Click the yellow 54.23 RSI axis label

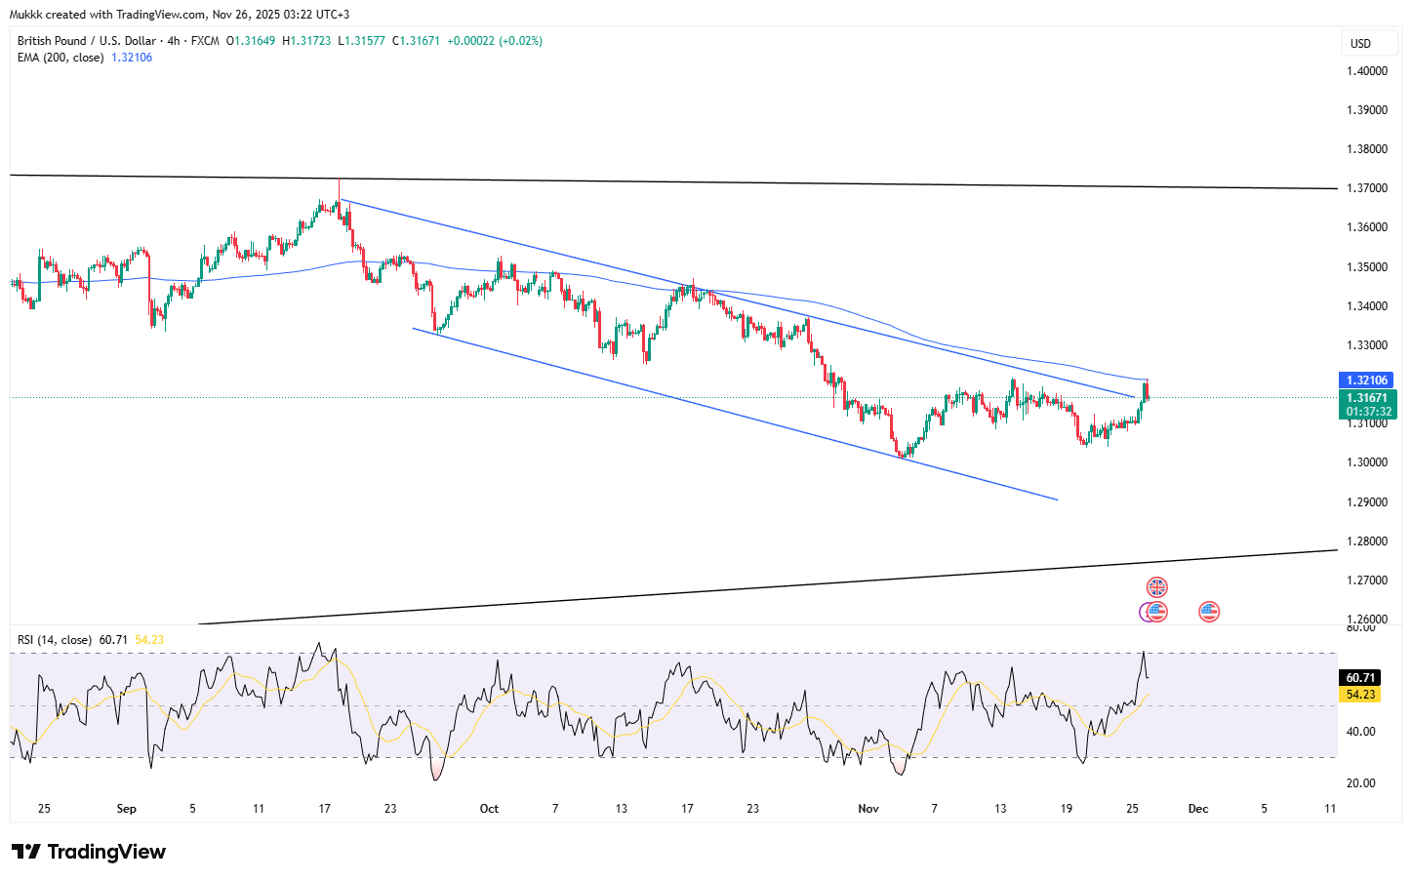click(x=1360, y=695)
